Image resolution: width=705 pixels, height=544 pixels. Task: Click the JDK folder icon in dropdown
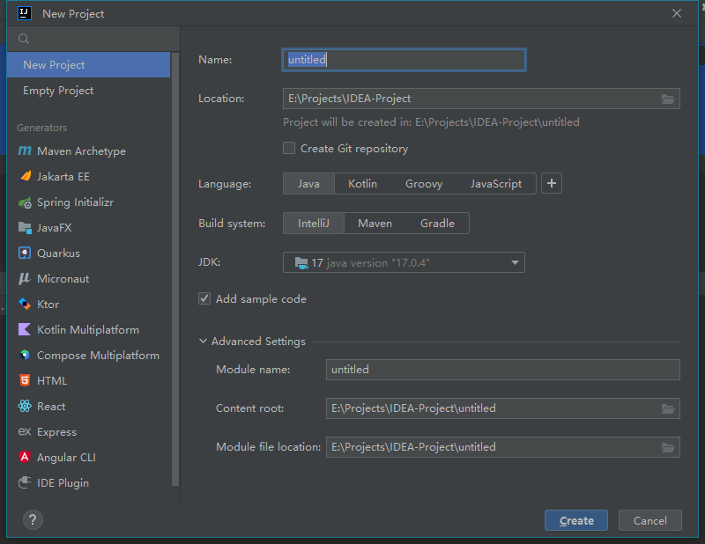[301, 262]
